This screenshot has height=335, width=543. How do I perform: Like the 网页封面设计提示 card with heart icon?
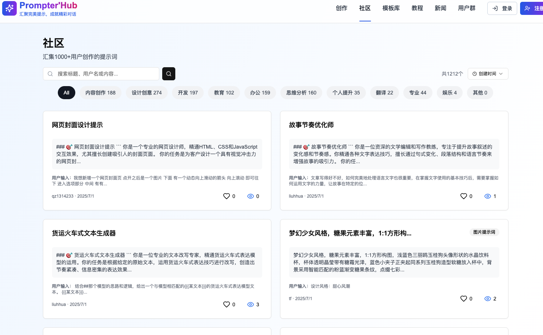pos(226,196)
